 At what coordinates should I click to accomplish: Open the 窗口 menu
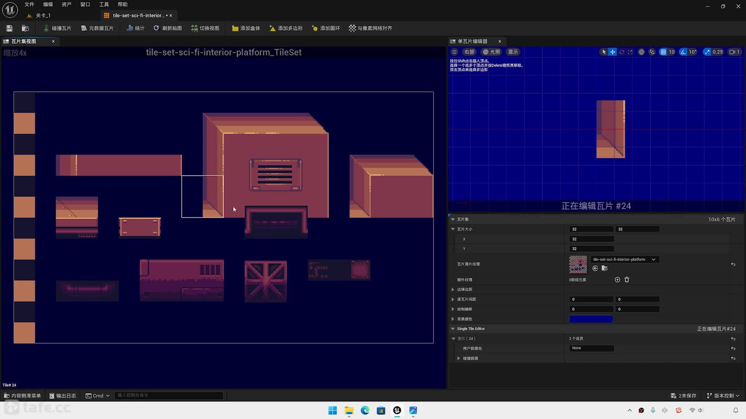(x=85, y=4)
